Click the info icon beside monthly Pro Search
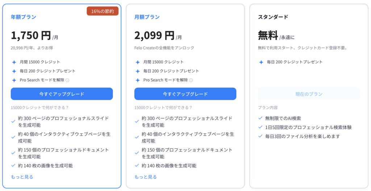 tap(191, 80)
